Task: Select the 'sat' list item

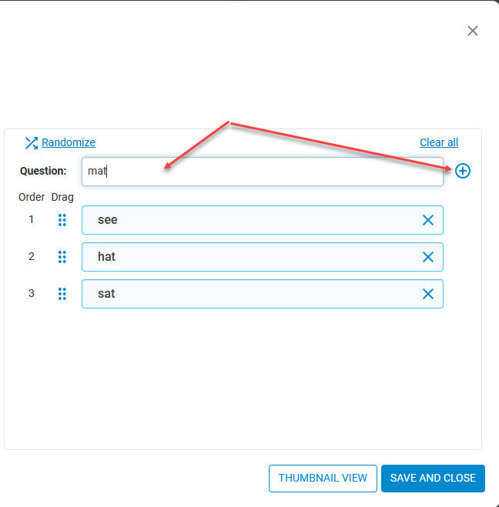Action: point(263,294)
